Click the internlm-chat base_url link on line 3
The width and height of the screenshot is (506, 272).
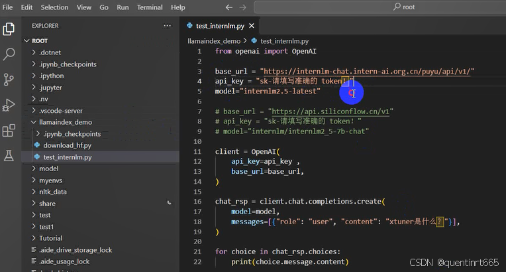367,71
